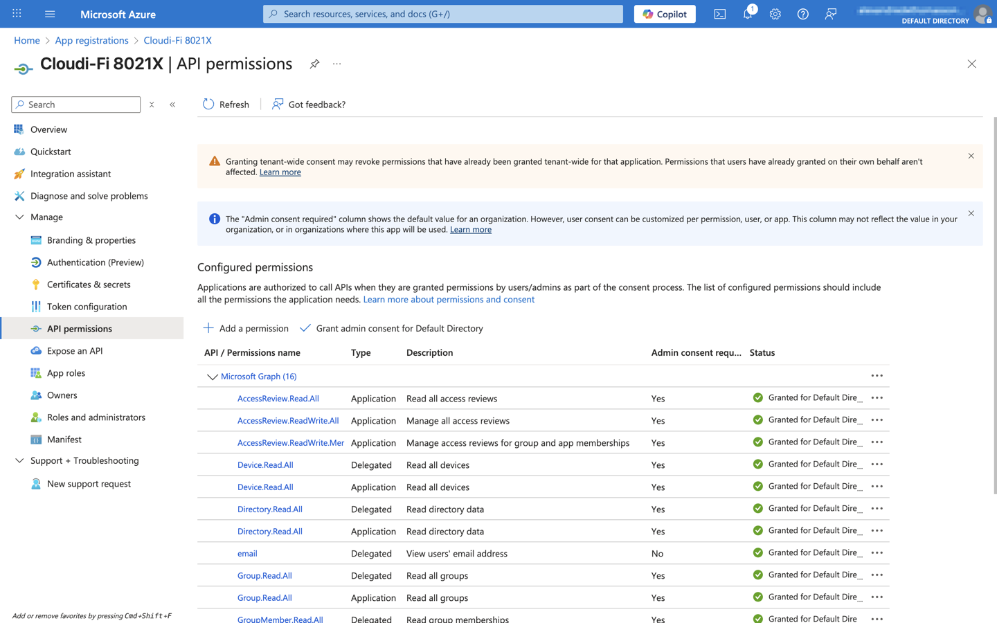
Task: Pin the API permissions page
Action: coord(314,64)
